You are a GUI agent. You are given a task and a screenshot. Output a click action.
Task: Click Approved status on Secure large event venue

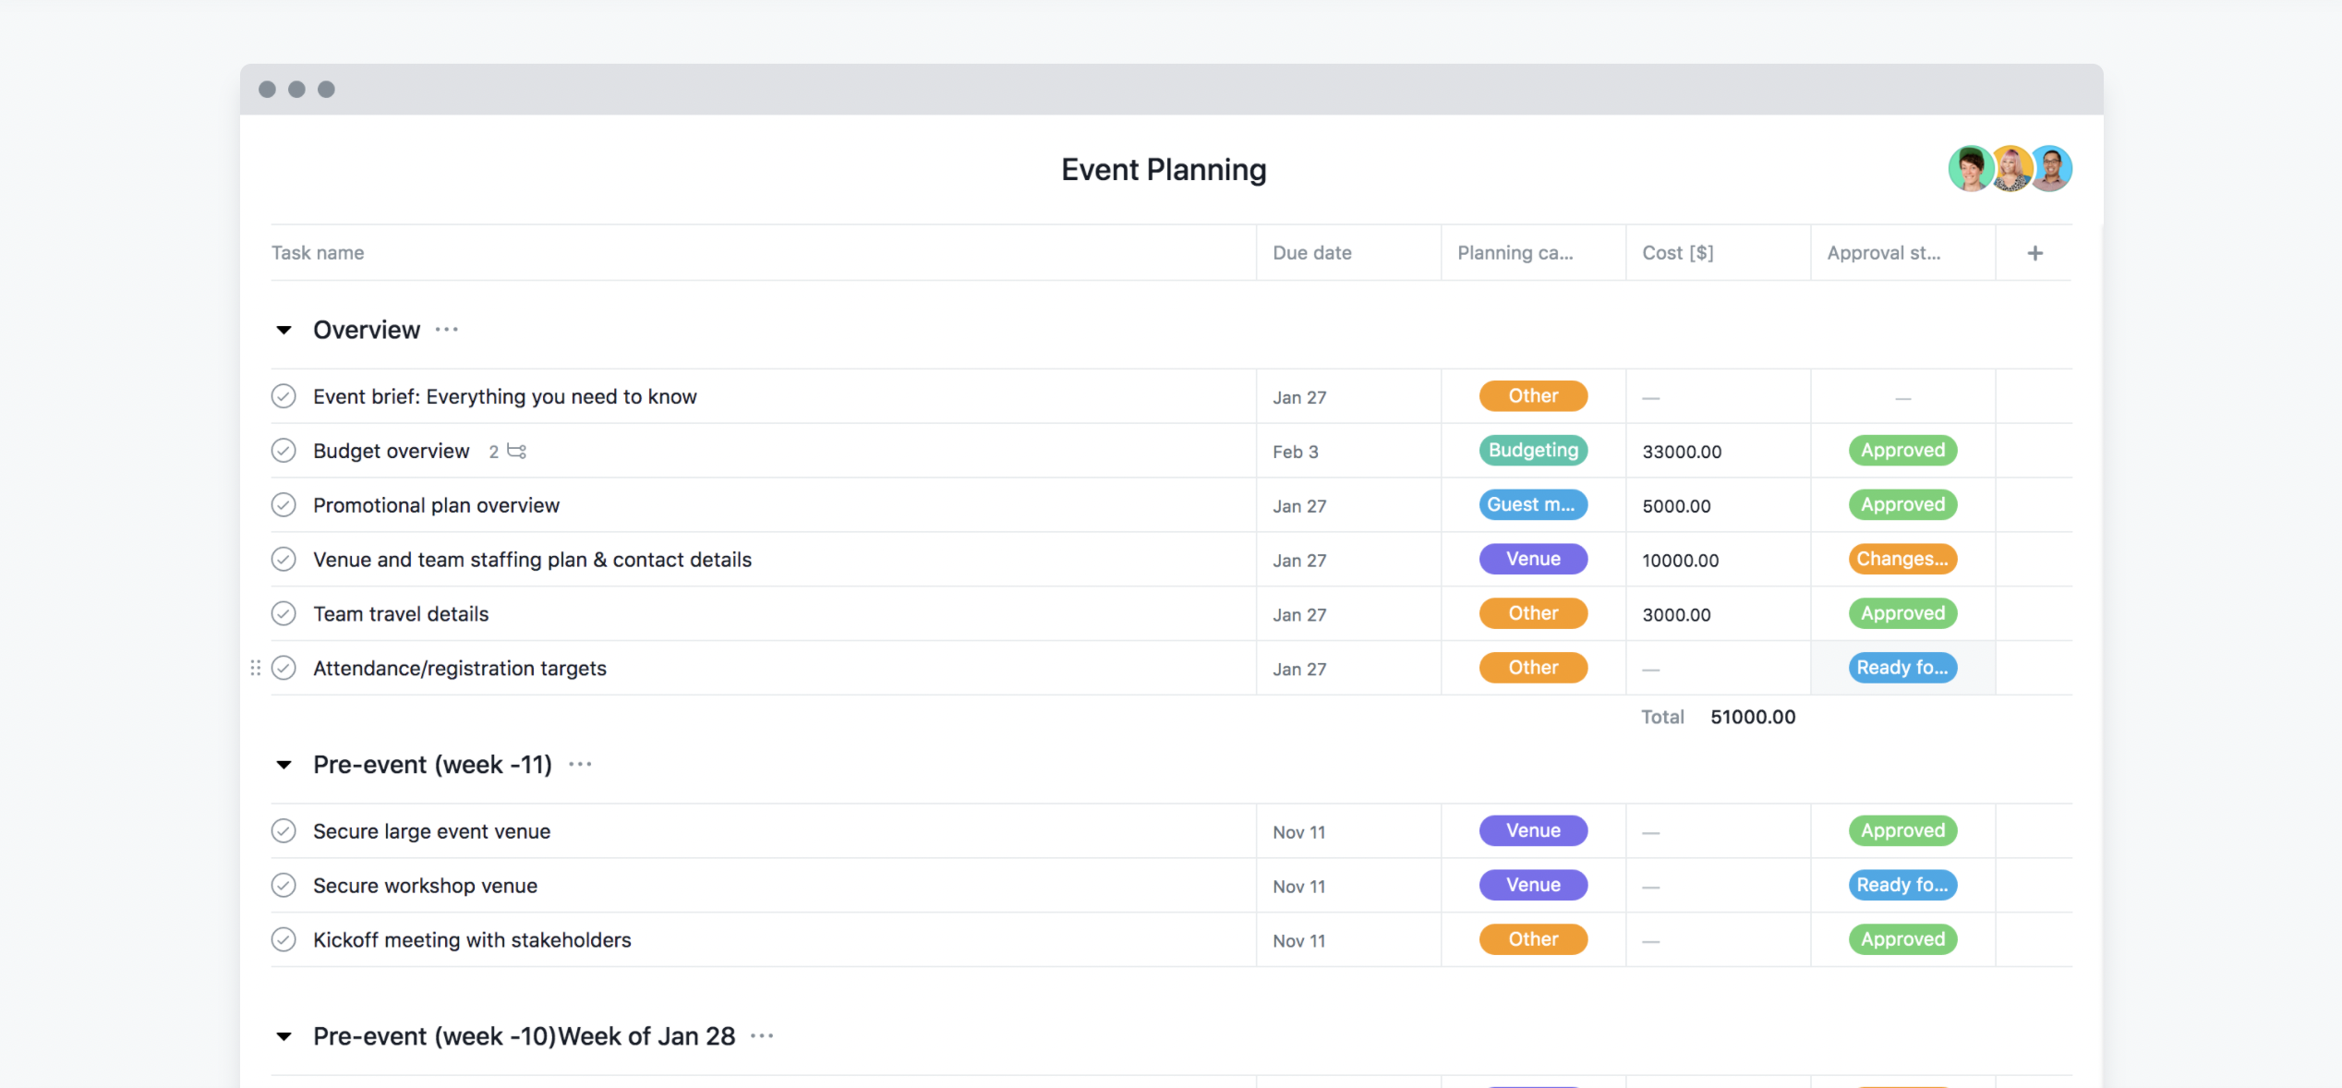point(1902,831)
